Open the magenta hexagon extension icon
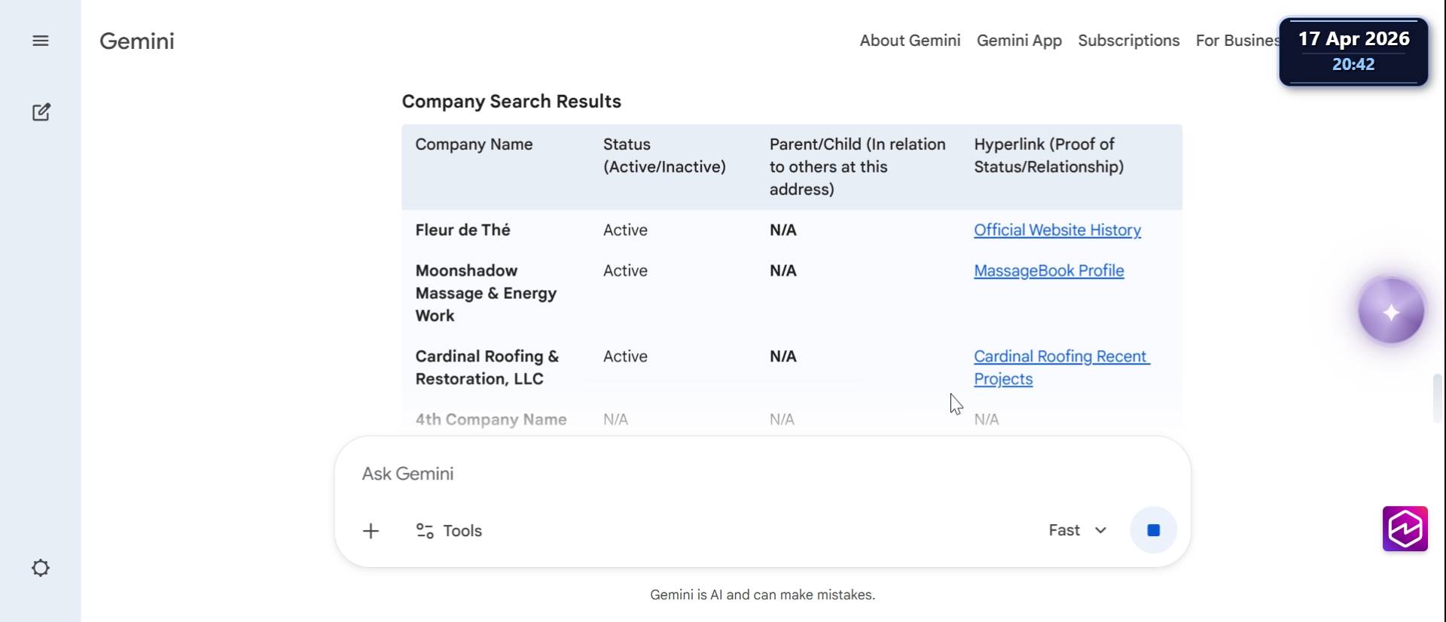Image resolution: width=1446 pixels, height=622 pixels. (x=1405, y=529)
